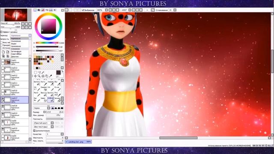Open the Норма brush shape dropdown

tap(48, 108)
